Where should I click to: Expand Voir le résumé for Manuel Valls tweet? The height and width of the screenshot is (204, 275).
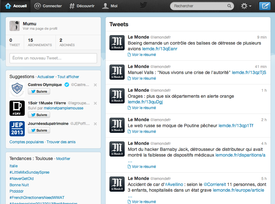142,78
